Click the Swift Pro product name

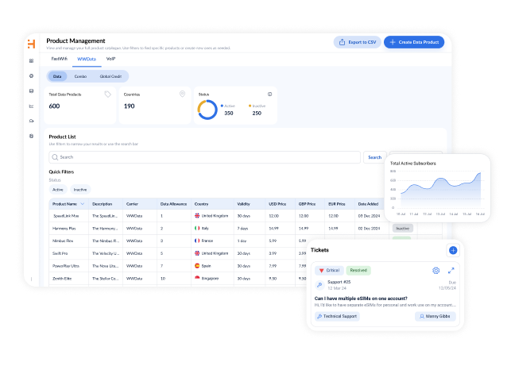(60, 253)
